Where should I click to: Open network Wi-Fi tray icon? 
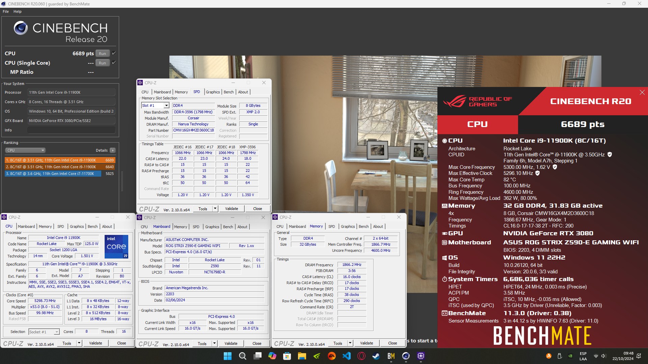tap(596, 356)
